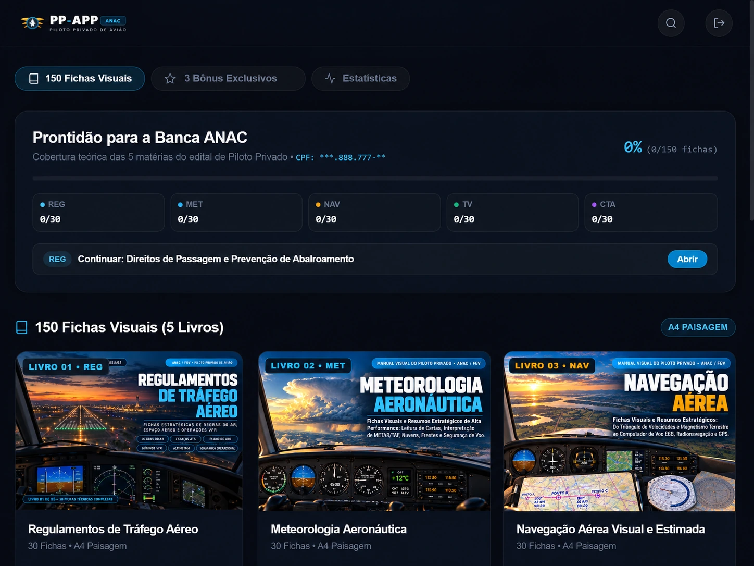Click the Continuar: Direitos de Passagem text
This screenshot has width=754, height=566.
point(216,259)
